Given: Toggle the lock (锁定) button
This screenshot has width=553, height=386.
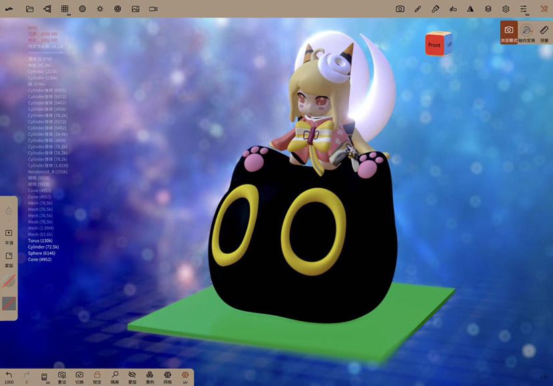Looking at the screenshot, I should (x=97, y=377).
